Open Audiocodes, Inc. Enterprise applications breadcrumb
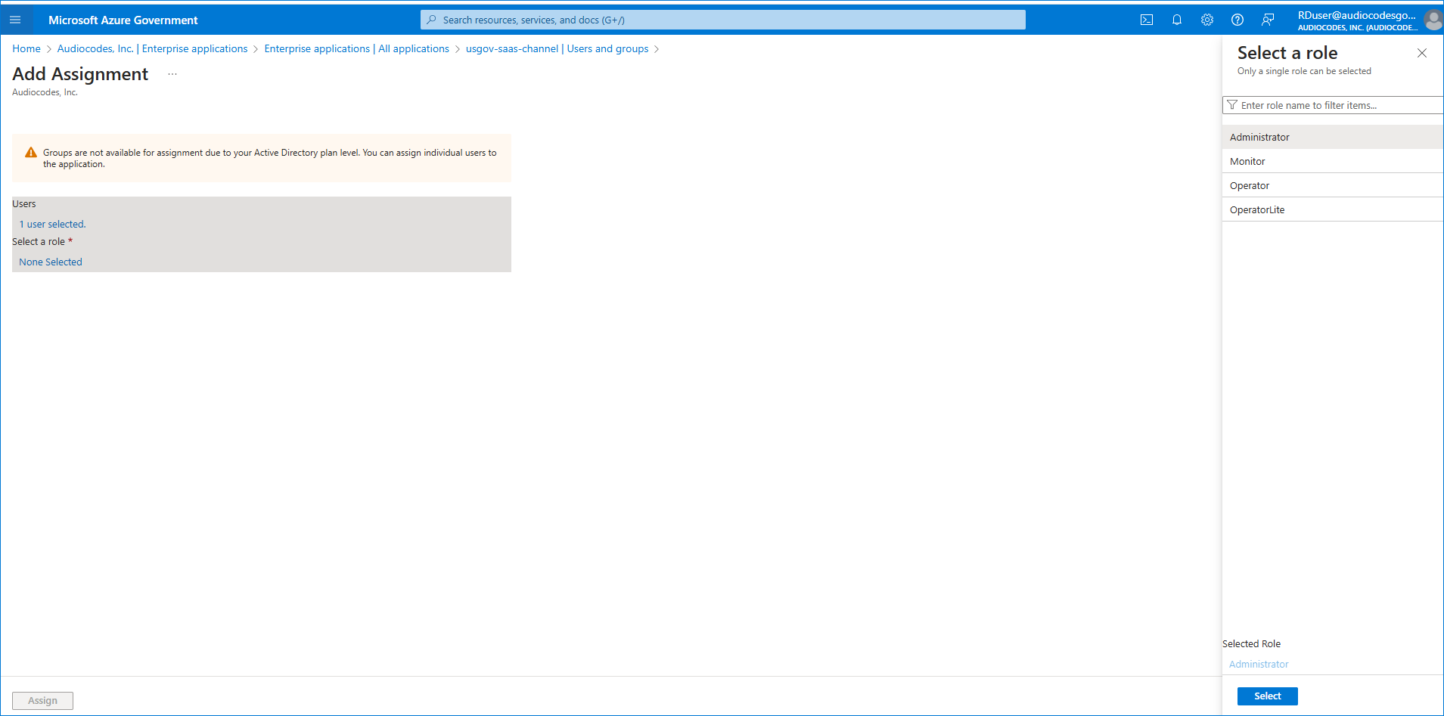 pos(152,48)
